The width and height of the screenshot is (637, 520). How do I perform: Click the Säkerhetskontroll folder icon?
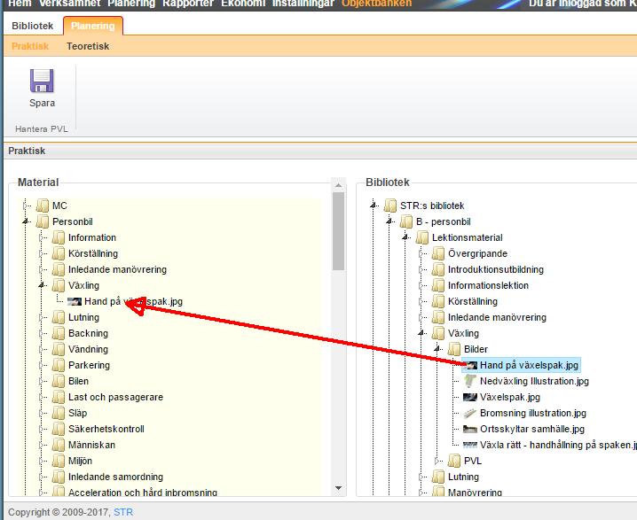click(58, 429)
